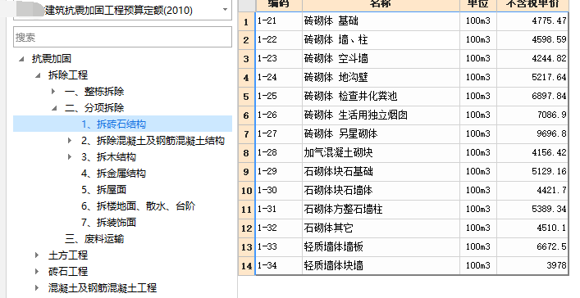
Task: Select 土方工程 tree item
Action: coord(68,255)
